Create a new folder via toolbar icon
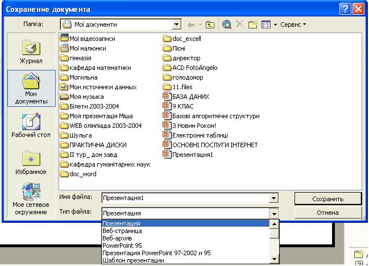 pyautogui.click(x=253, y=24)
